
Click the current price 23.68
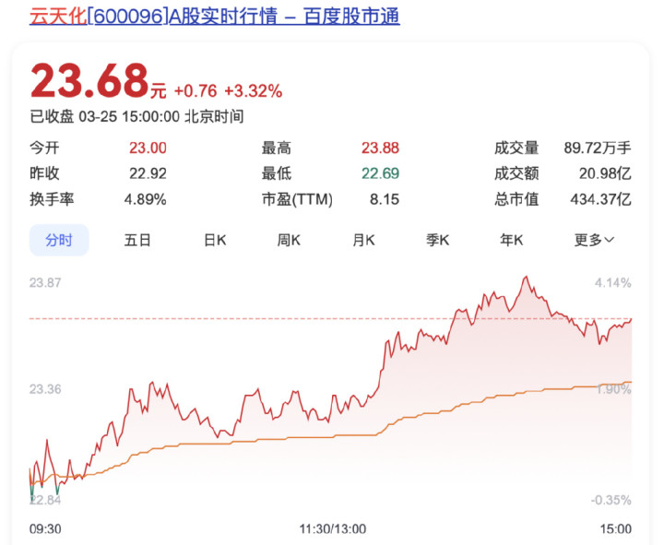pyautogui.click(x=89, y=80)
